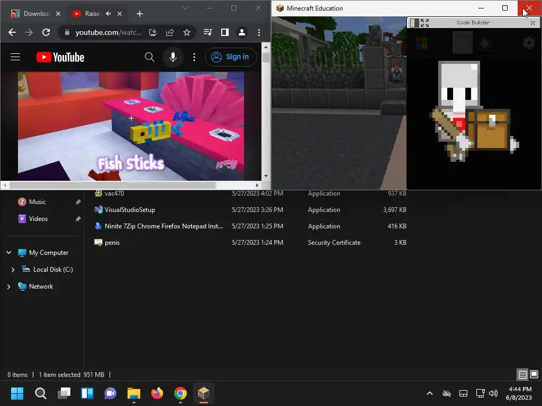Search YouTube with voice microphone
The image size is (542, 406).
pos(173,57)
